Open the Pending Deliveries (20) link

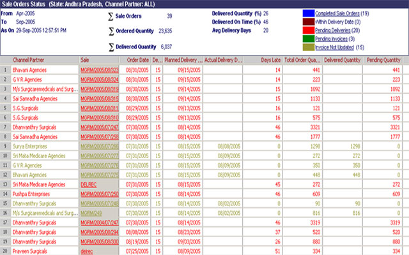tap(337, 31)
